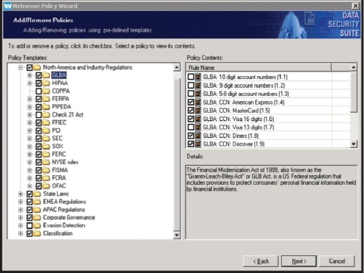This screenshot has width=364, height=273.
Task: Enable the COPPA policy checkbox
Action: point(39,91)
